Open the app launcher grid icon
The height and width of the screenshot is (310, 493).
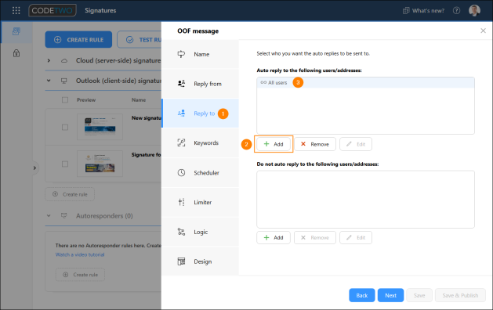pyautogui.click(x=16, y=10)
